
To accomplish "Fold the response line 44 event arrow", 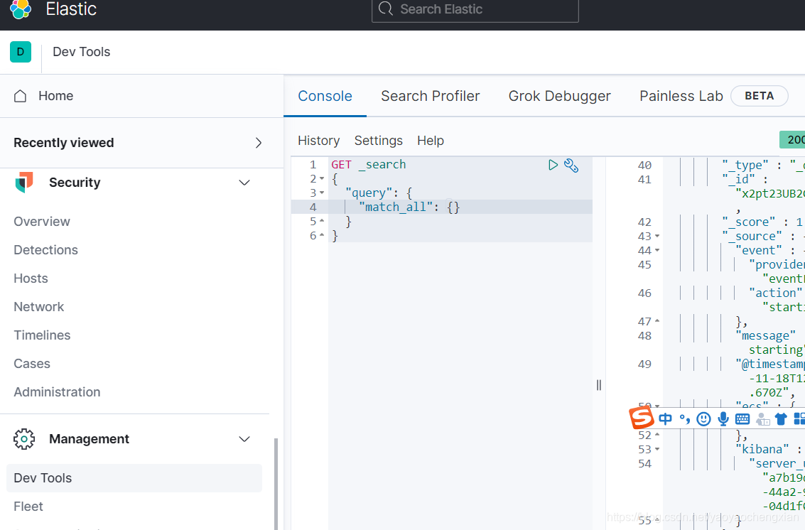I will (x=657, y=251).
